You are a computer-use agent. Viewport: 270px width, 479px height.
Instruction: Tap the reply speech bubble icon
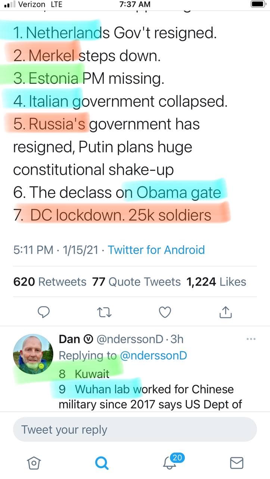pos(45,312)
